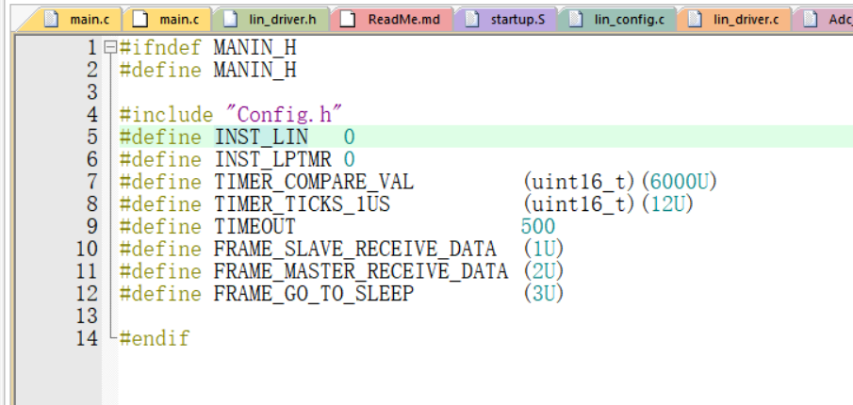This screenshot has height=405, width=853.
Task: Click the FRAME_SLAVE_RECEIVE_DATA macro name
Action: [354, 249]
